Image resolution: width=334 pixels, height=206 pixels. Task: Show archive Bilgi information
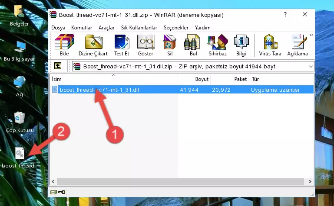(241, 45)
